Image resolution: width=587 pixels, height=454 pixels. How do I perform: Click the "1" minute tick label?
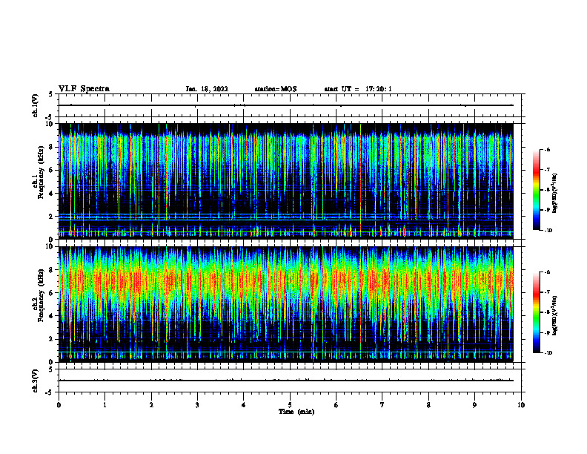click(x=105, y=405)
